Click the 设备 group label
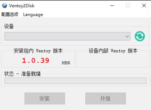 coord(9,26)
